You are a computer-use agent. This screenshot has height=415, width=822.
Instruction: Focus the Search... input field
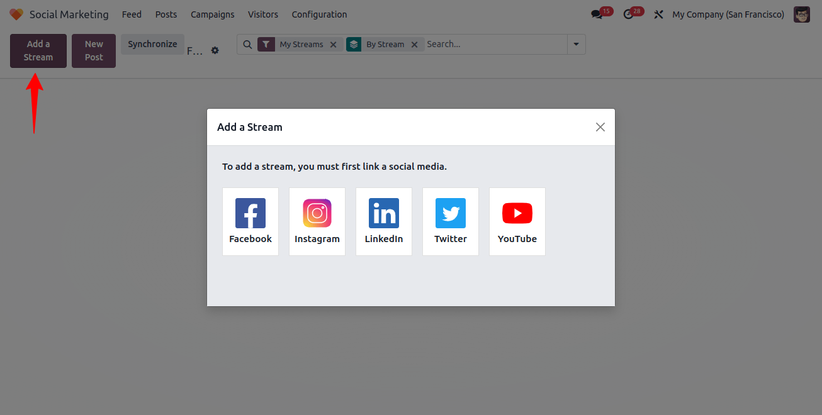(495, 45)
